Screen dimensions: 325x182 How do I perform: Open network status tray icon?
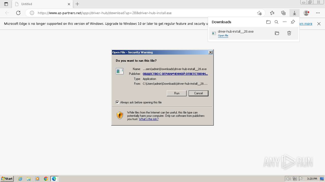click(295, 179)
